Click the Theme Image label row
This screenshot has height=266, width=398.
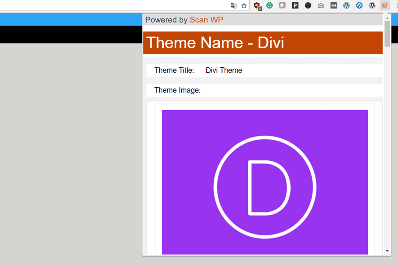177,90
